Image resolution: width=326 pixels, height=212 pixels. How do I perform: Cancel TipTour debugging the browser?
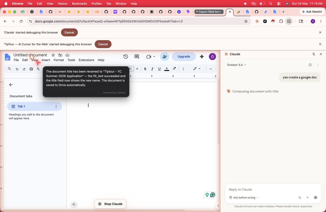click(103, 44)
